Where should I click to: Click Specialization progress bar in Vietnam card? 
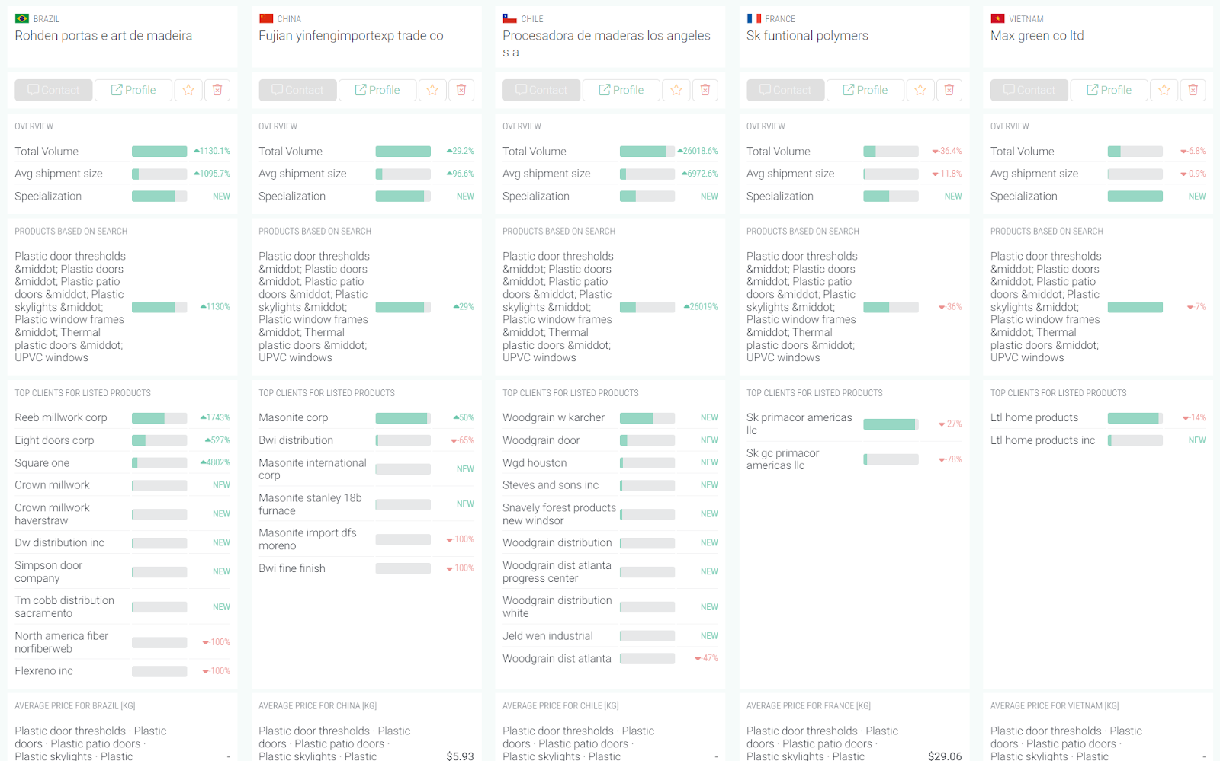tap(1135, 197)
